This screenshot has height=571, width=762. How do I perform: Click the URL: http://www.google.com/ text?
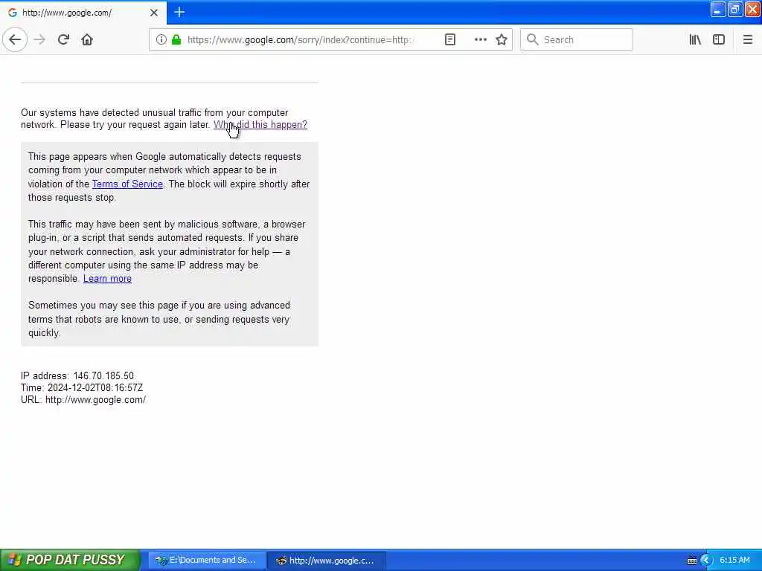83,400
